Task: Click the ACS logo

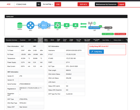Action: (x=9, y=4)
